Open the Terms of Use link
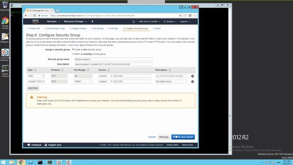This screenshot has width=293, height=165. click(x=187, y=145)
